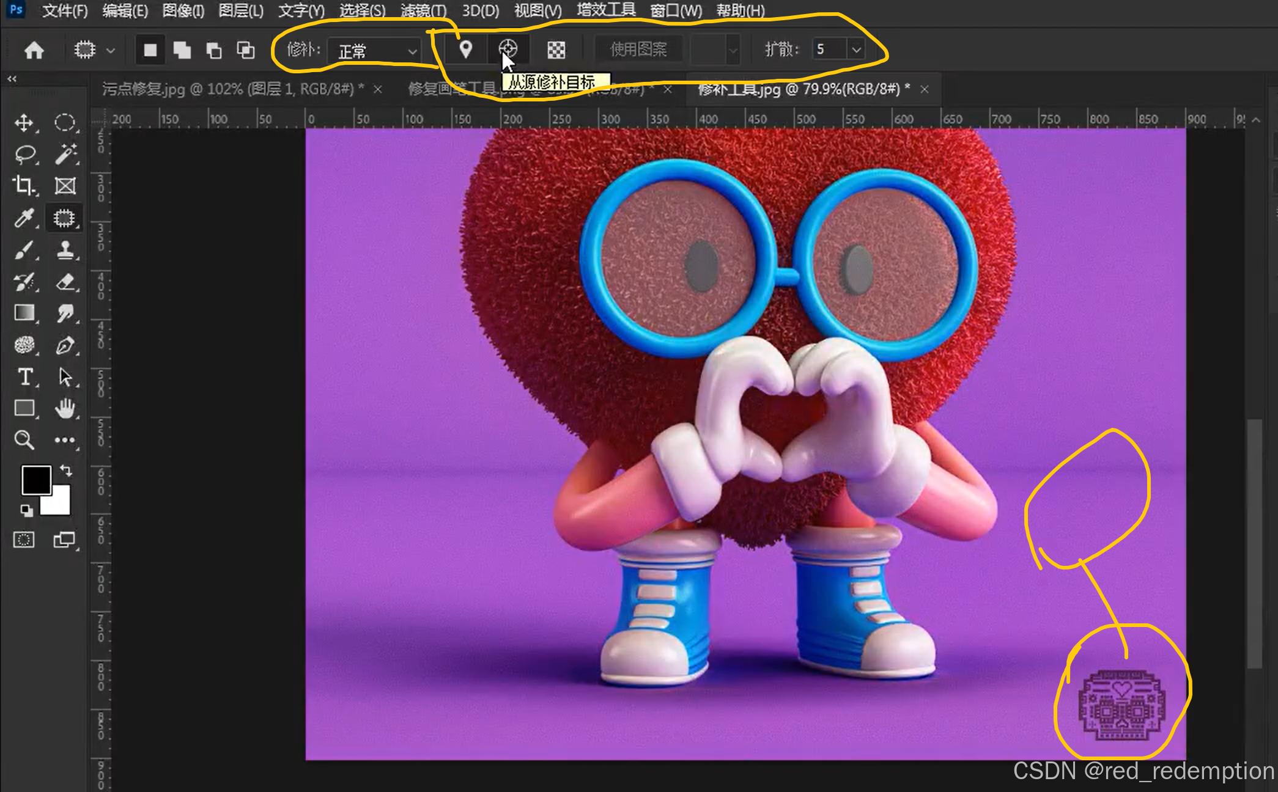Pick the black foreground color swatch
This screenshot has height=792, width=1278.
tap(35, 480)
